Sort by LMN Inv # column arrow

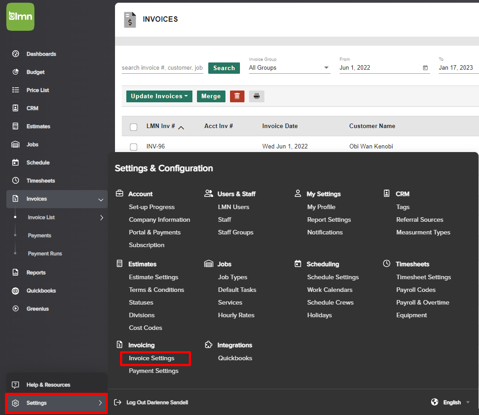point(181,128)
